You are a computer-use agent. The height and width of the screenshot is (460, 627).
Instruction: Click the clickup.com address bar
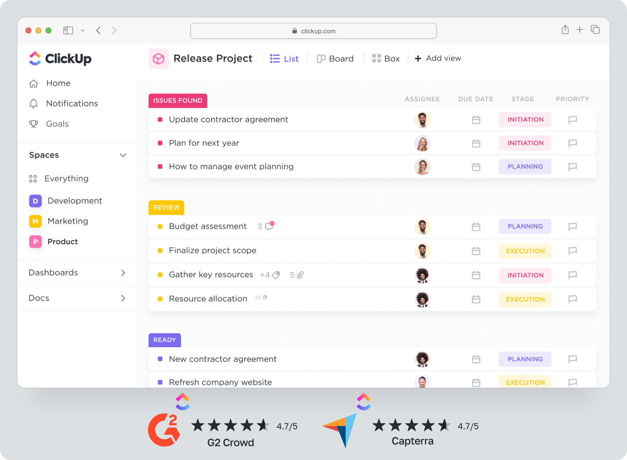pos(313,31)
